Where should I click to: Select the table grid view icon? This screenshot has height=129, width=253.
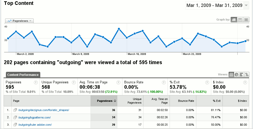pyautogui.click(x=231, y=74)
